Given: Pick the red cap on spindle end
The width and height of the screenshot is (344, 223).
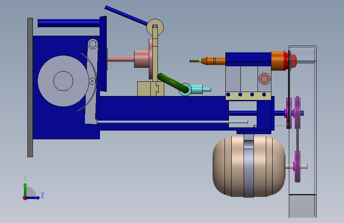Looking at the screenshot, I should (291, 60).
